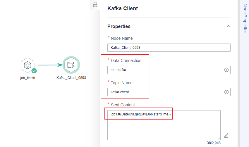Select the Kafka_Client_0598 node icon on canvas
This screenshot has width=249, height=147.
[x=71, y=65]
